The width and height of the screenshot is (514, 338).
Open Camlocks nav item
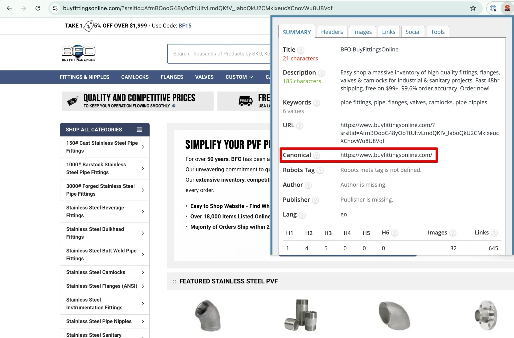pos(135,77)
